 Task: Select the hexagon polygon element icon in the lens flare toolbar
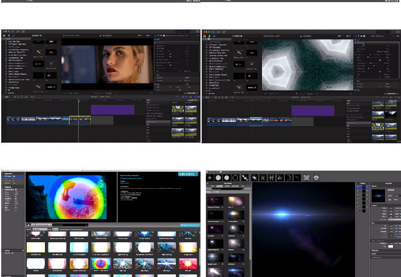[227, 178]
